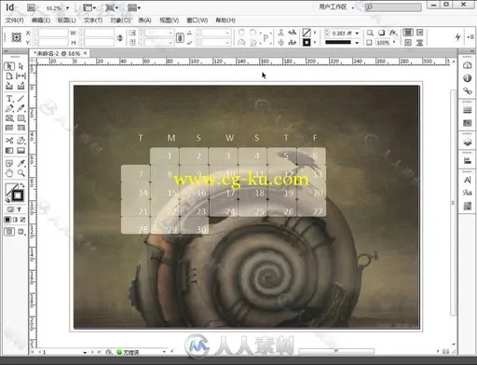477x365 pixels.
Task: Select the Type tool
Action: [x=9, y=99]
